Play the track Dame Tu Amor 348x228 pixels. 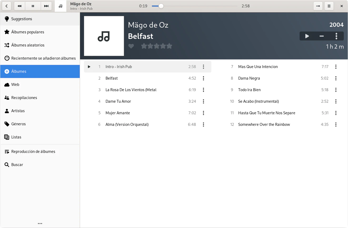[x=118, y=101]
